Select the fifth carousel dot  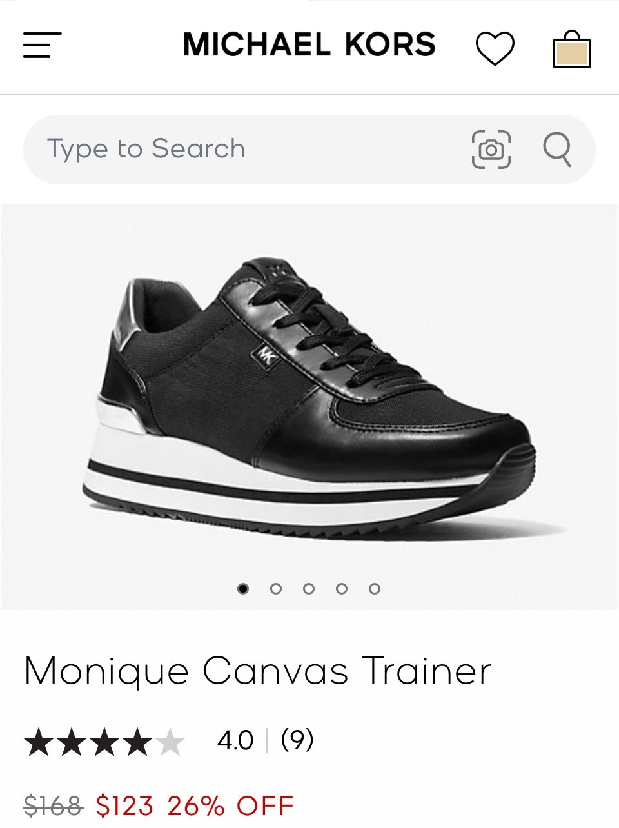coord(375,588)
